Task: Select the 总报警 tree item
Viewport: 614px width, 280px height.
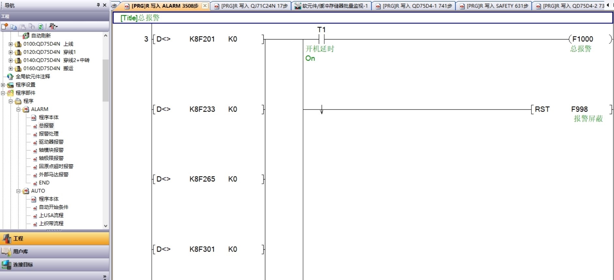Action: [46, 126]
